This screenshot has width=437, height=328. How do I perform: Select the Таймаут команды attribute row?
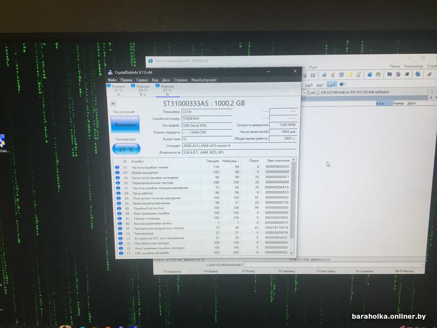[204, 218]
